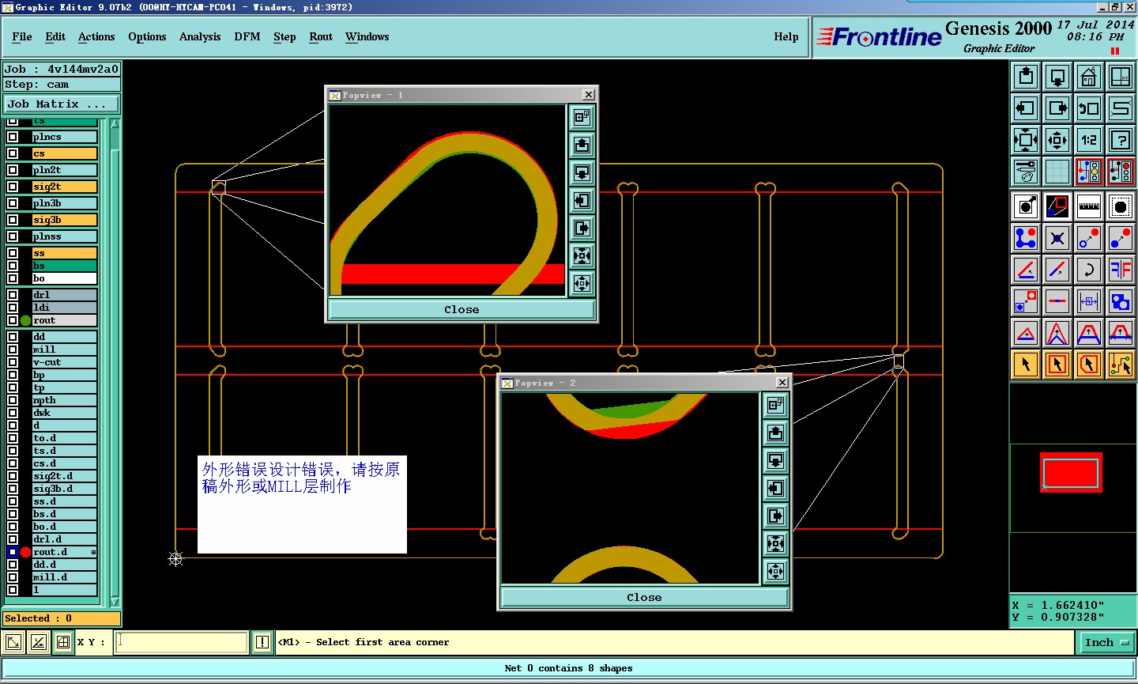Click the 1:2 zoom scale icon
Image resolution: width=1138 pixels, height=684 pixels.
click(x=1089, y=140)
